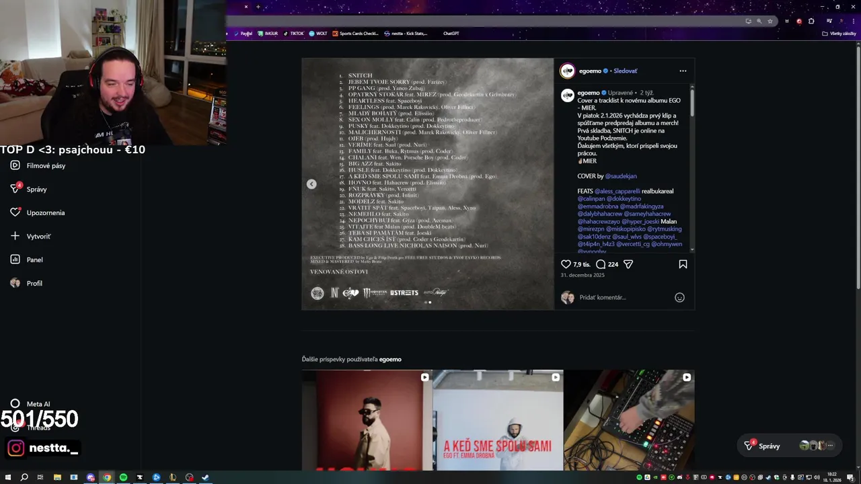Open the PayPal bookmark
This screenshot has width=861, height=484.
[244, 33]
